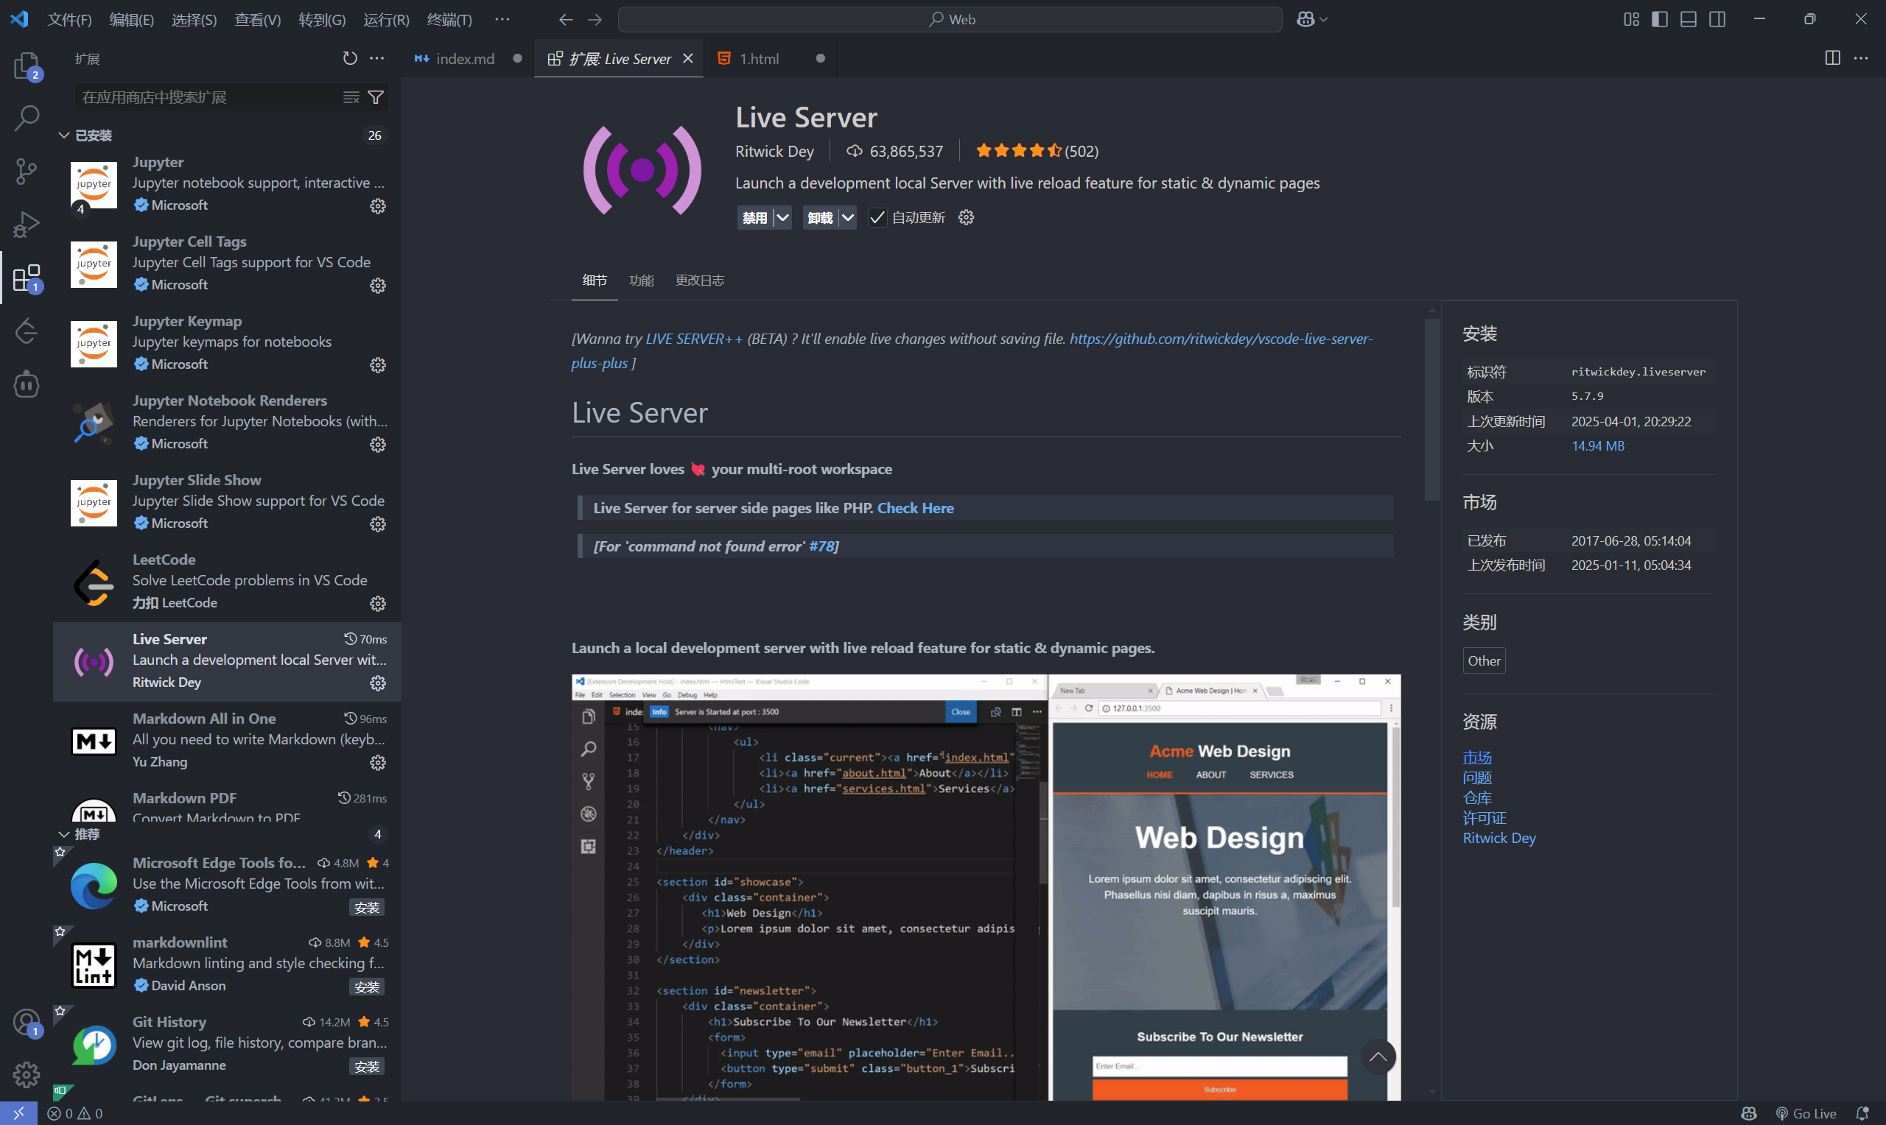Open manage gear for Jupyter extension
The width and height of the screenshot is (1886, 1125).
click(378, 206)
